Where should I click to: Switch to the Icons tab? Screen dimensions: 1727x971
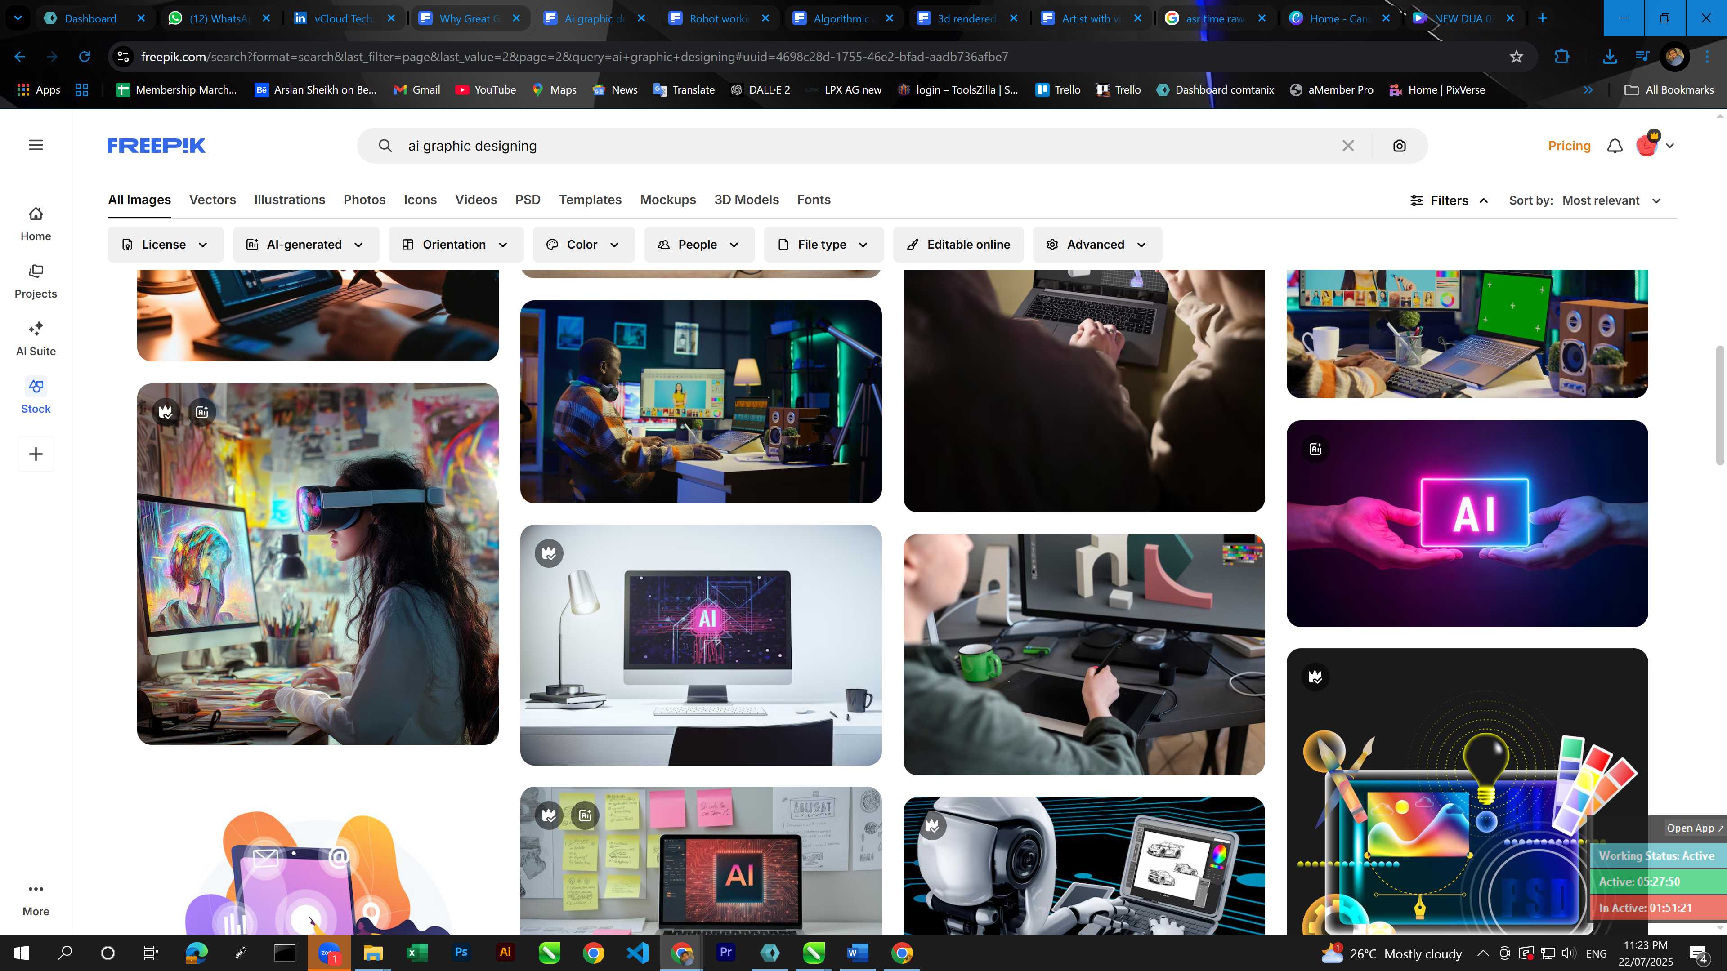point(421,200)
